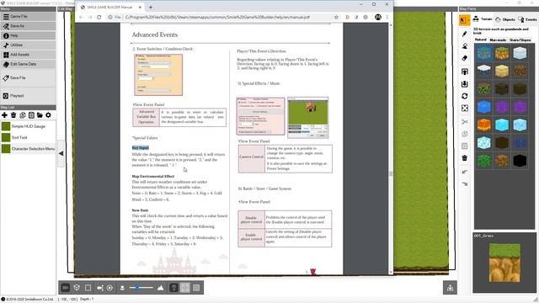Viewport: 539px width, 303px height.
Task: Click the export icon at bottom right of map
Action: click(x=450, y=288)
